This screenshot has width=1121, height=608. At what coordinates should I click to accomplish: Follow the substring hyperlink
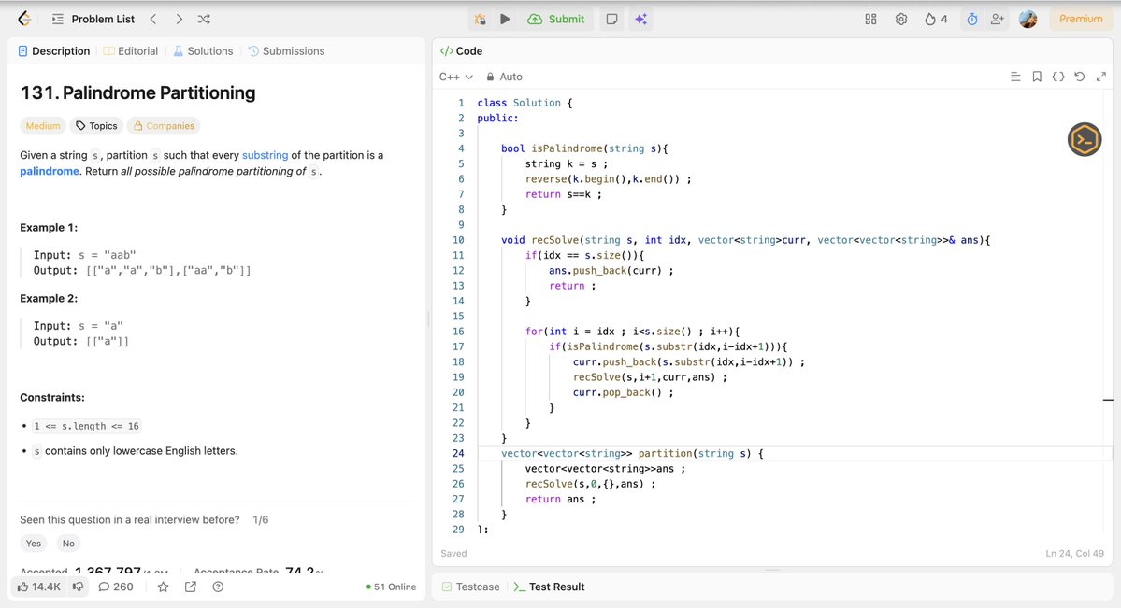(265, 155)
